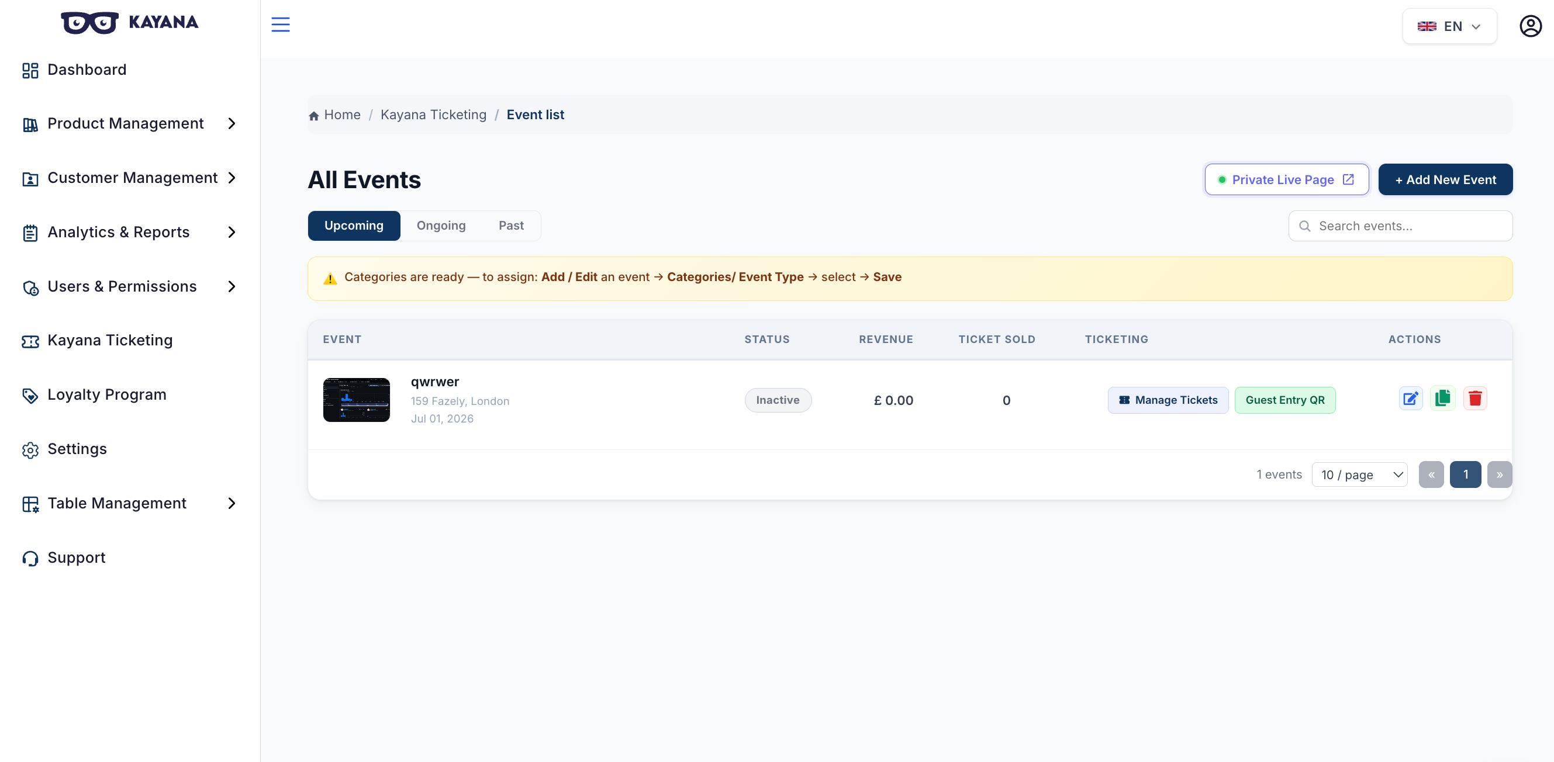Click Manage Tickets for qwrwer

tap(1168, 400)
